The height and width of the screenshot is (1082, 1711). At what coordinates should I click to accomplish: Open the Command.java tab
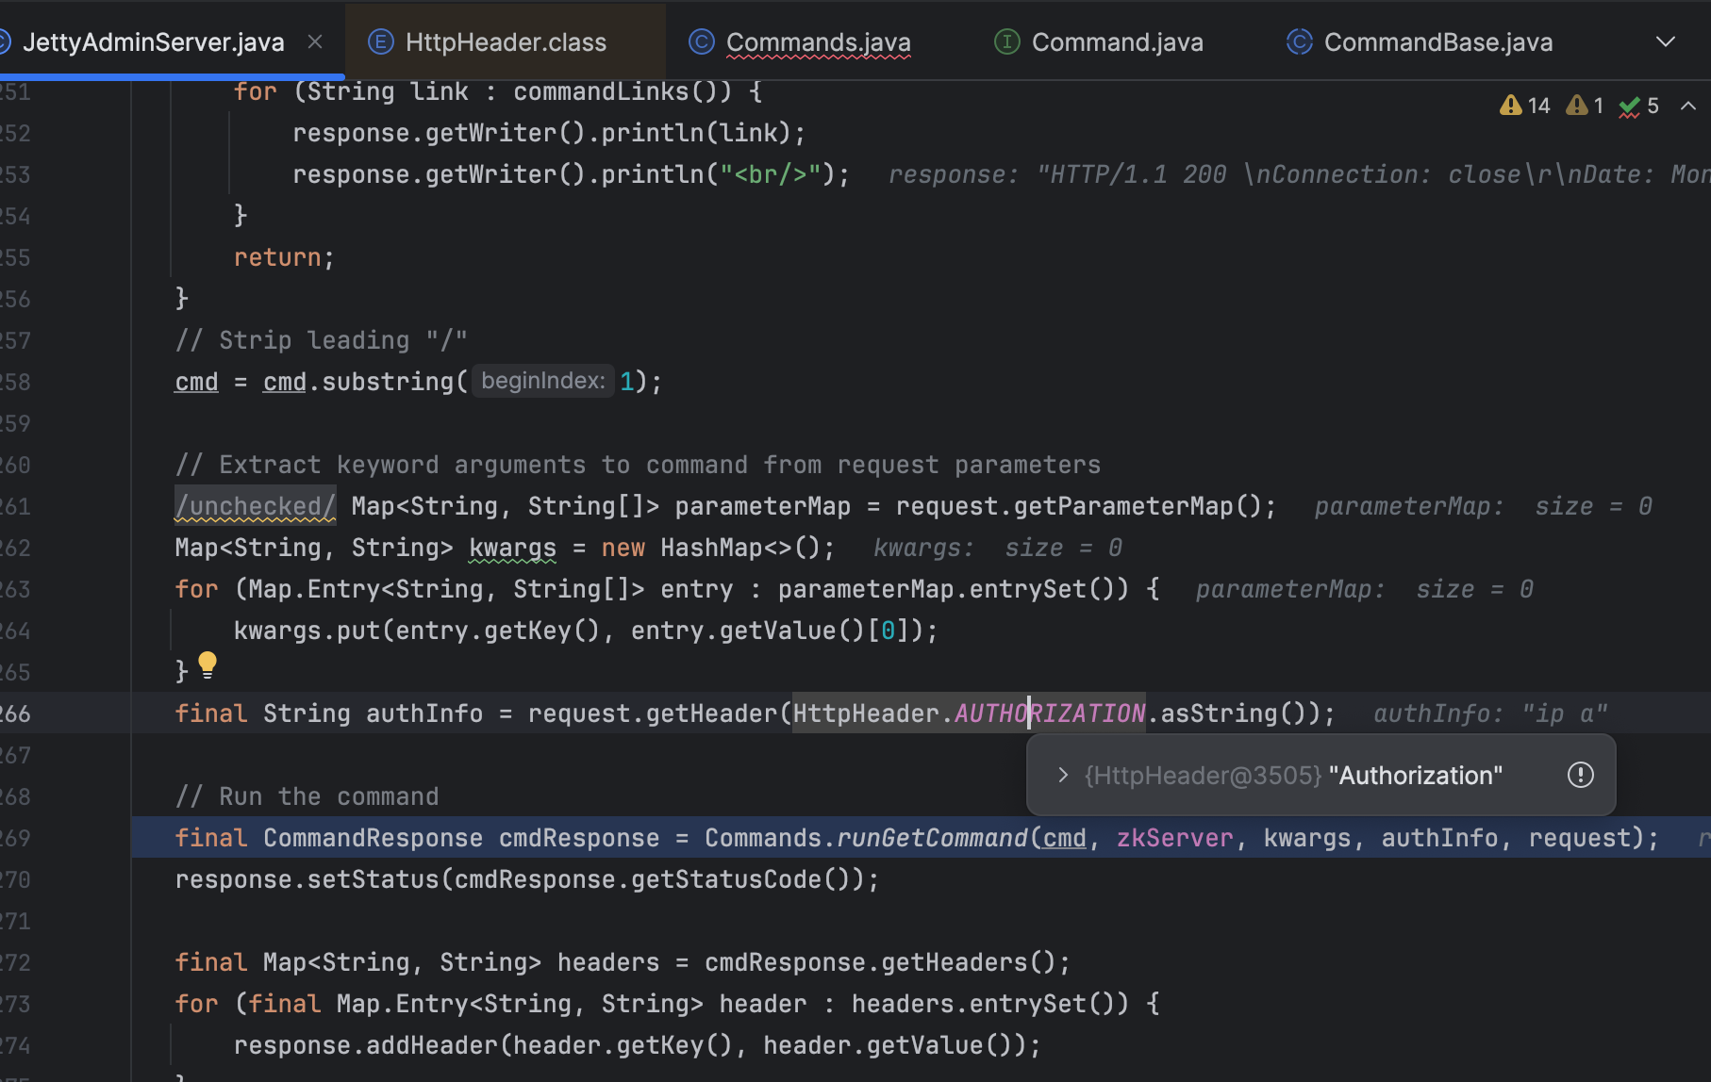point(1117,42)
